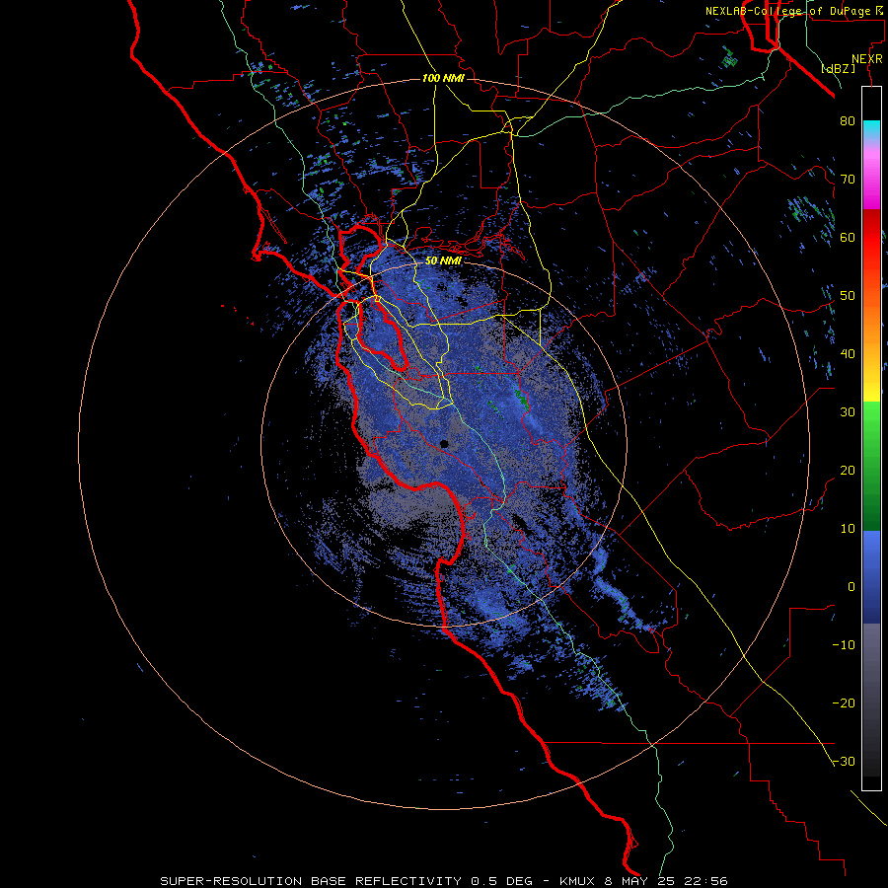888x888 pixels.
Task: Click the -10 value on dBZ scale
Action: [x=844, y=645]
